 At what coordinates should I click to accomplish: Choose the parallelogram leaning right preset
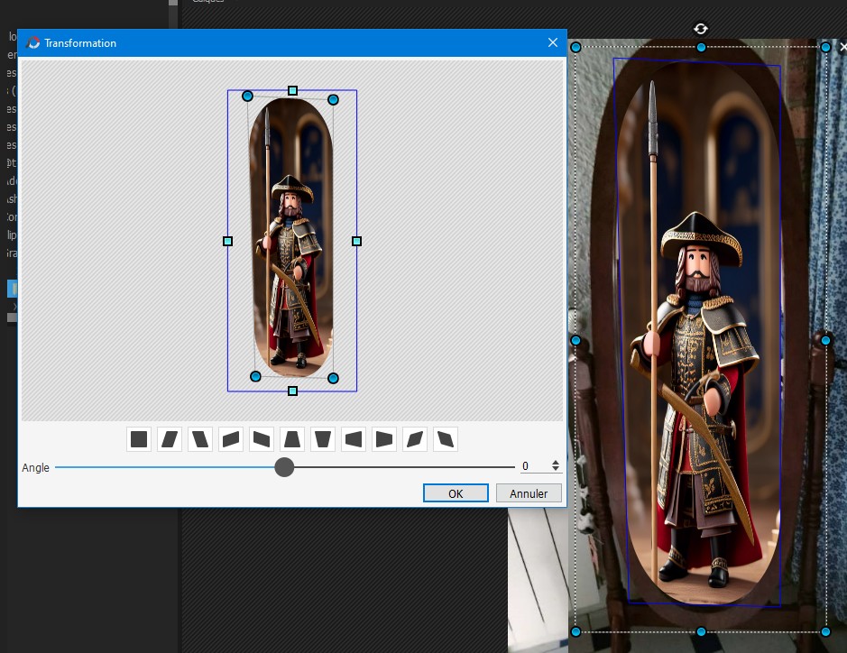pos(170,439)
